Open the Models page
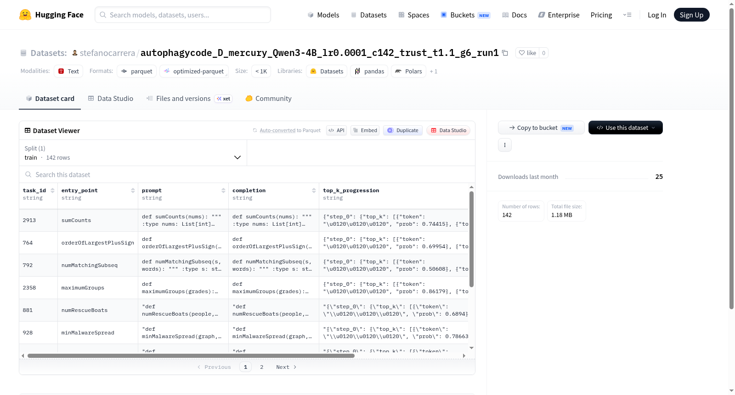Image resolution: width=735 pixels, height=395 pixels. point(323,15)
